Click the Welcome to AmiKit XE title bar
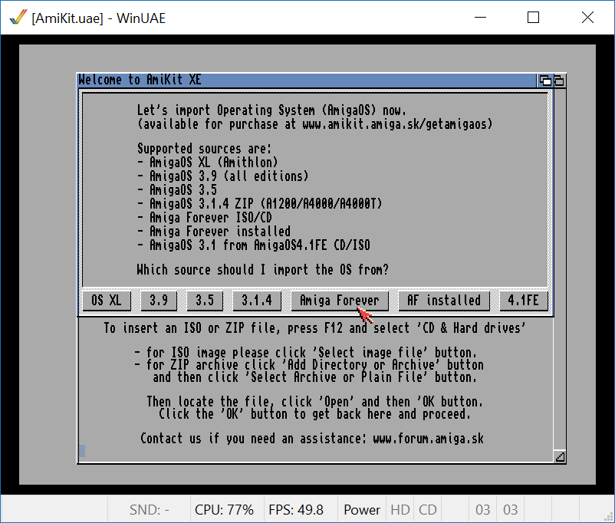Screen dimensions: 615x523 coord(306,80)
